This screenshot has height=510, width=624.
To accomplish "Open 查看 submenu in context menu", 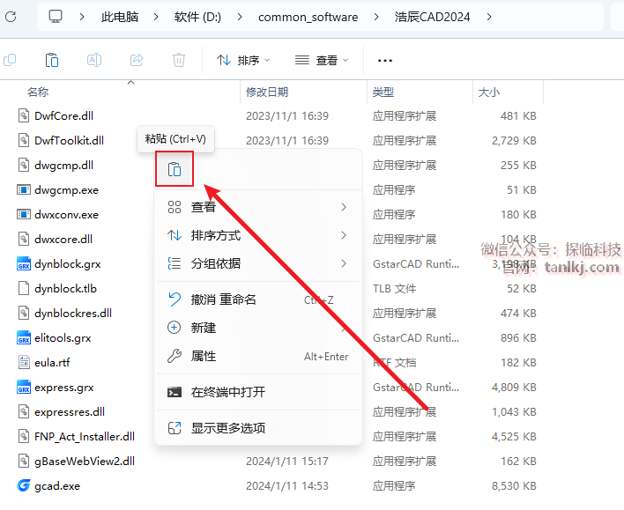I will click(x=258, y=207).
